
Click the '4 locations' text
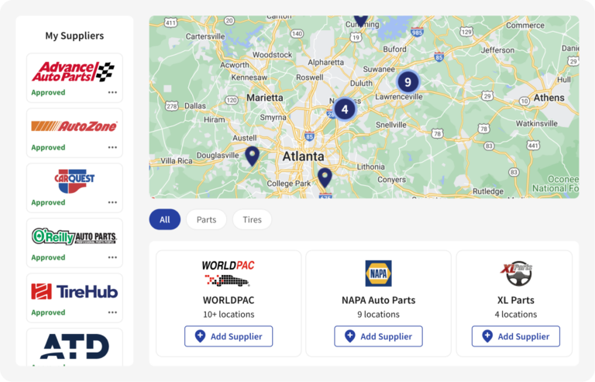tap(516, 315)
